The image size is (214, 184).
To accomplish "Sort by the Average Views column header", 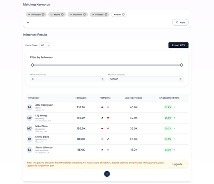I will [x=134, y=98].
